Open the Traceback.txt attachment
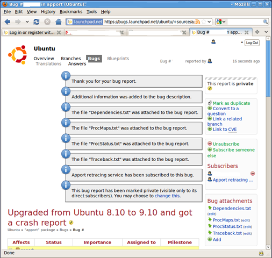This screenshot has width=272, height=258. pyautogui.click(x=227, y=233)
